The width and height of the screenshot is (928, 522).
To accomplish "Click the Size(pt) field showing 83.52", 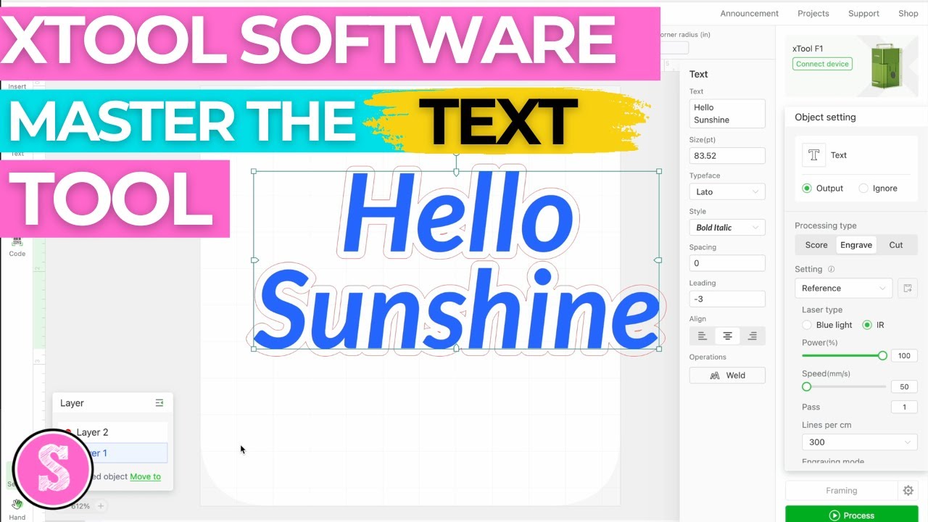I will [x=727, y=156].
